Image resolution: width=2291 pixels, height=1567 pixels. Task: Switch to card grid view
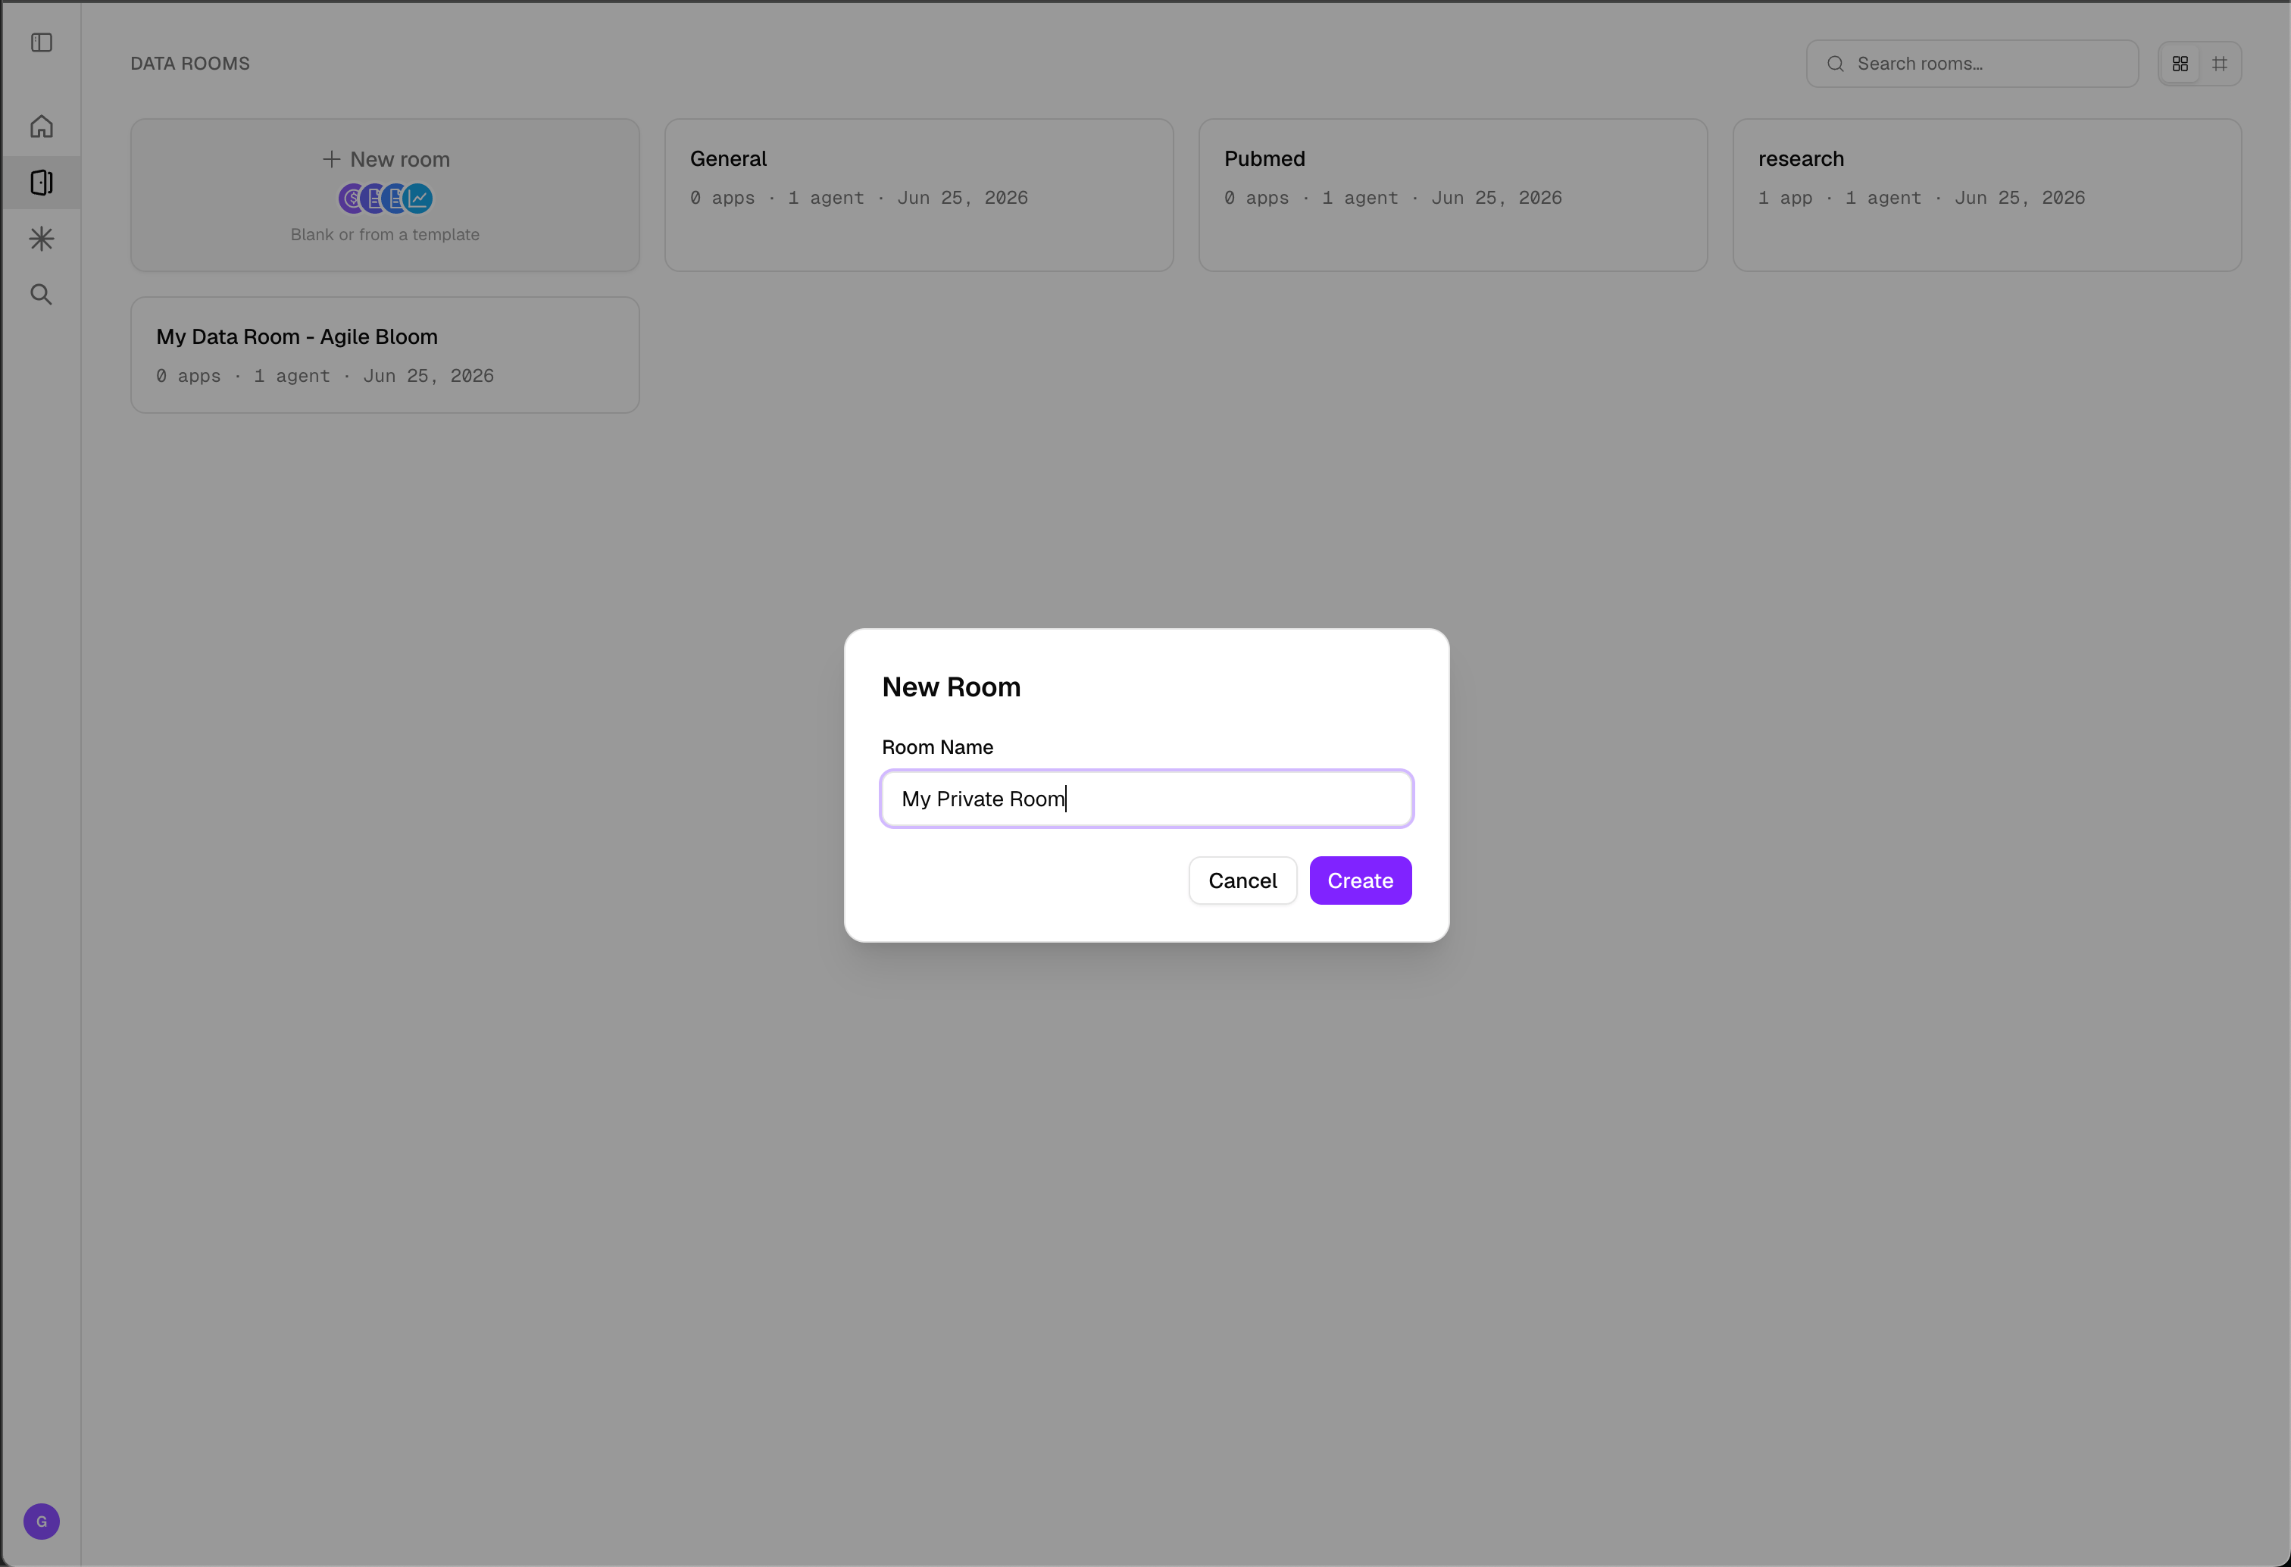coord(2180,63)
